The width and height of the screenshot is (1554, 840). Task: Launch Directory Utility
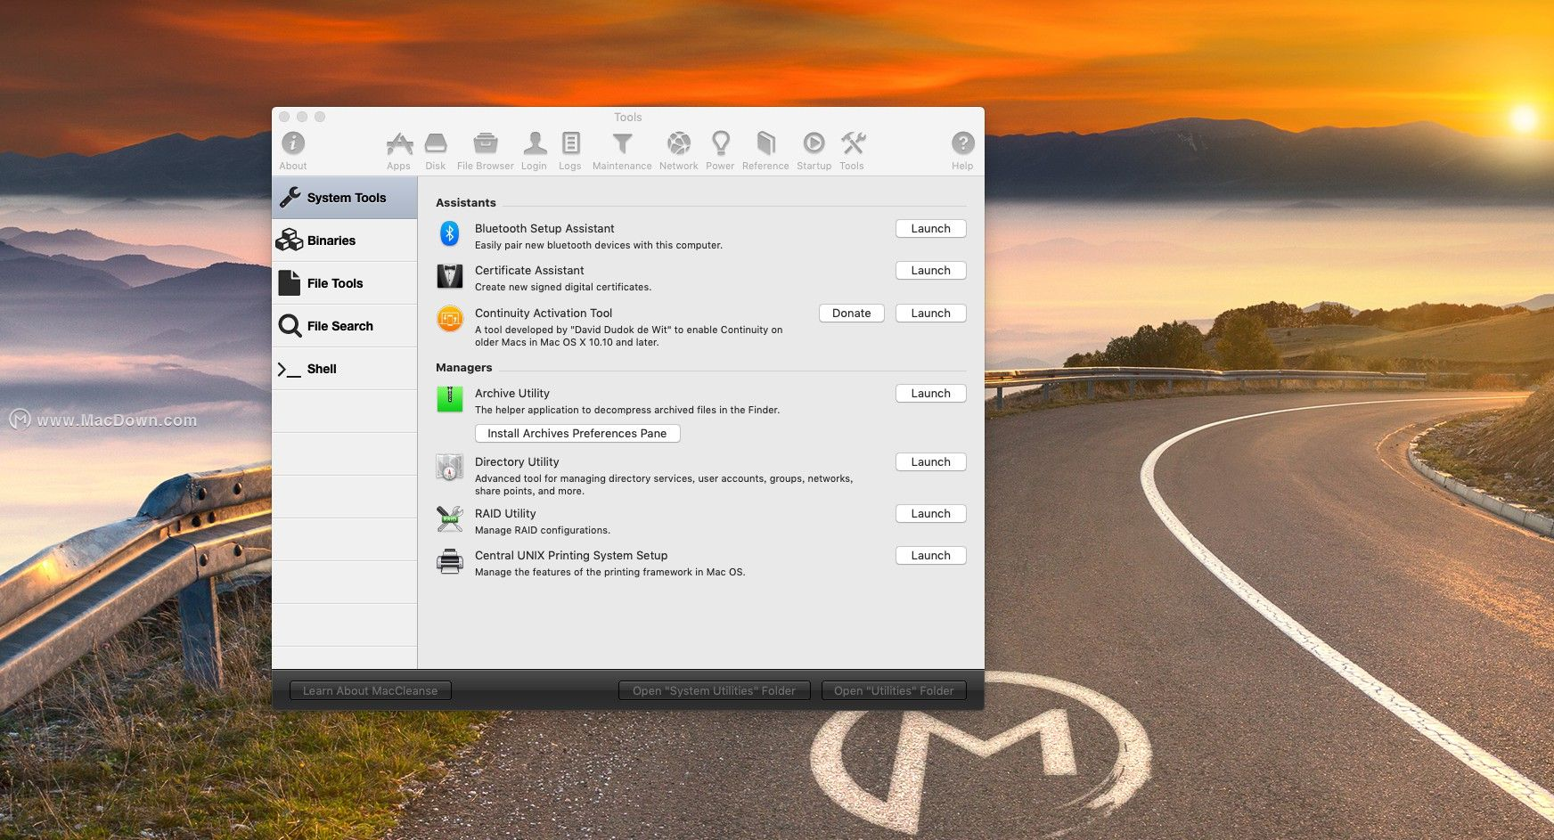tap(931, 462)
